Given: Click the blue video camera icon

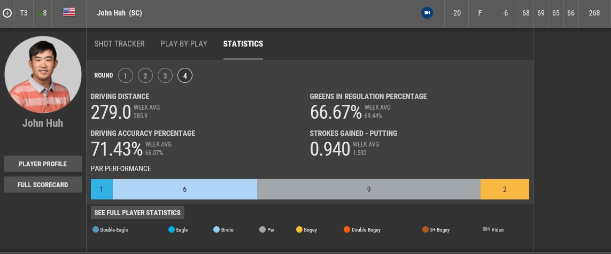Looking at the screenshot, I should [x=427, y=13].
